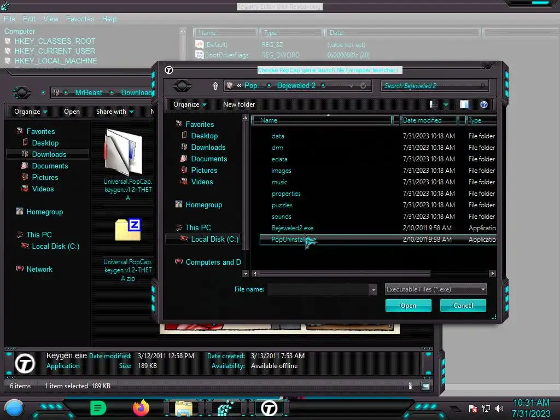Open Firefox from the taskbar
560x420 pixels.
pos(141,408)
